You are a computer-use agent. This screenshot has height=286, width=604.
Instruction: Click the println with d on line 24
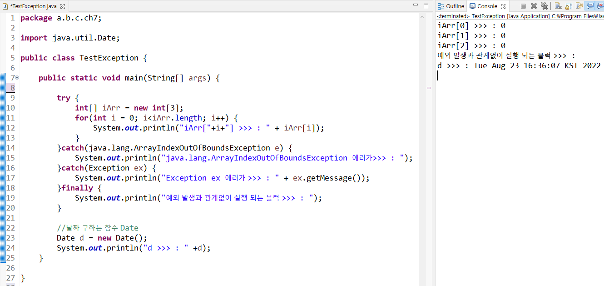tap(134, 248)
